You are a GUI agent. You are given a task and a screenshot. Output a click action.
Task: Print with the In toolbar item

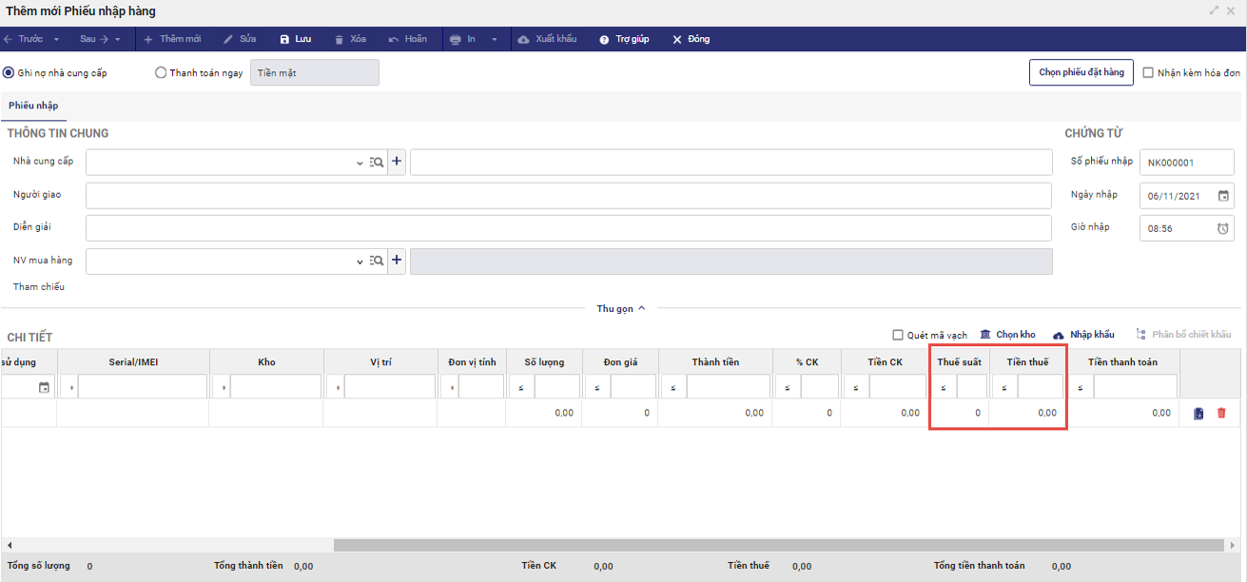point(462,39)
